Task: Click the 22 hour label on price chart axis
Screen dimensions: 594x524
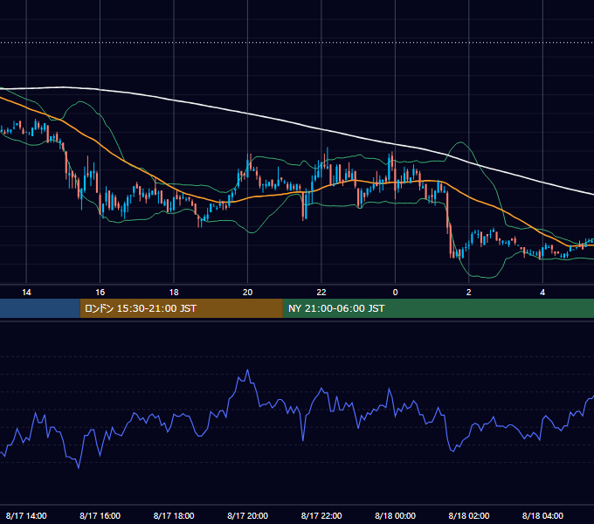Action: [321, 293]
